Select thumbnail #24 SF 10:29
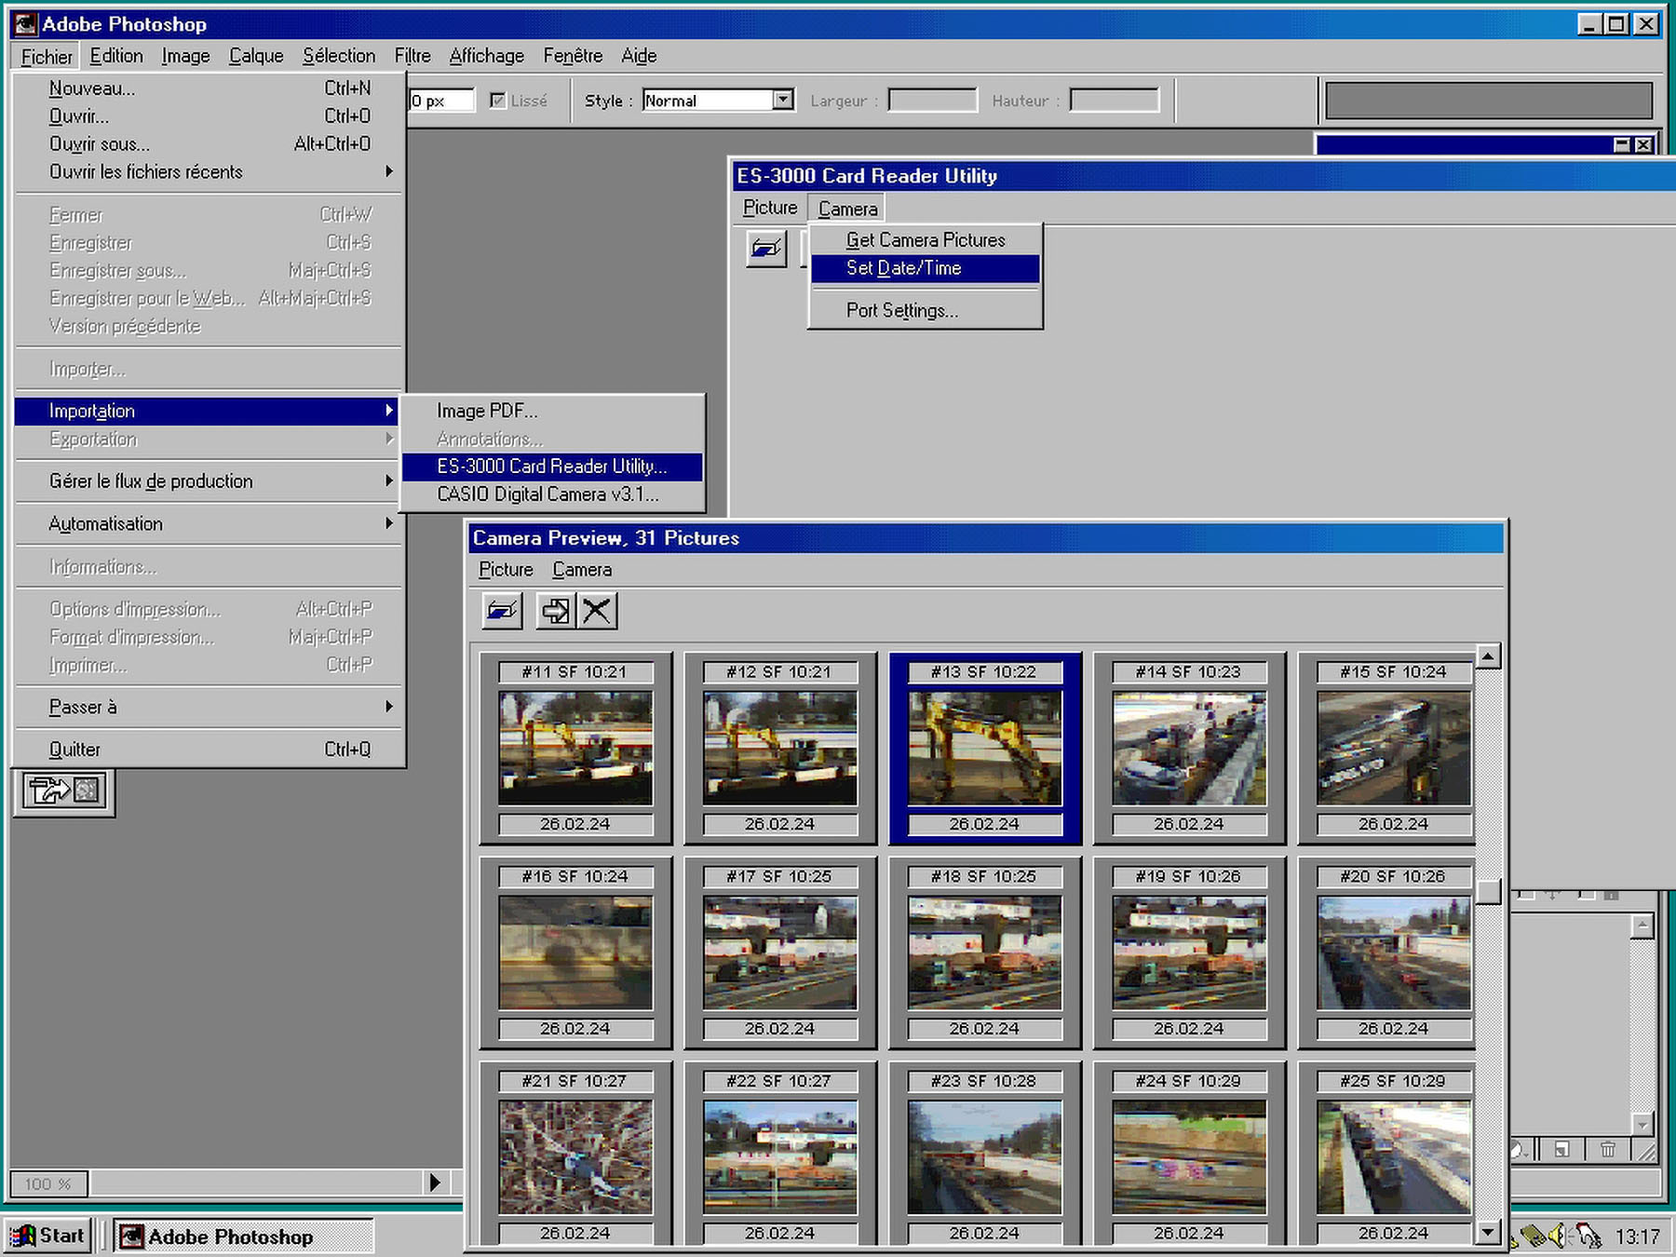The image size is (1676, 1257). (1189, 1153)
